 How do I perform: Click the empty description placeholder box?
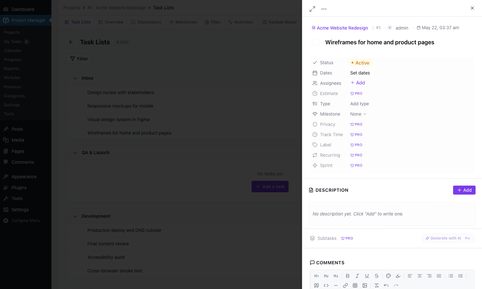(392, 214)
